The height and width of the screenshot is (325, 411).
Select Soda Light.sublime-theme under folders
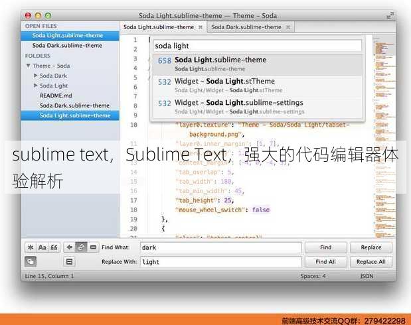click(x=70, y=115)
